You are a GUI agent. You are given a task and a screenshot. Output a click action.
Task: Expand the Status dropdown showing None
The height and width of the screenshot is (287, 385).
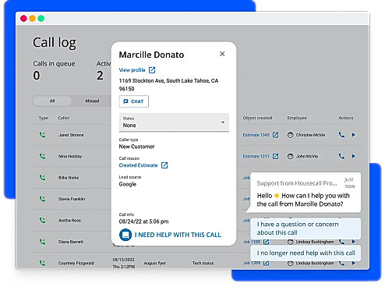pos(174,122)
